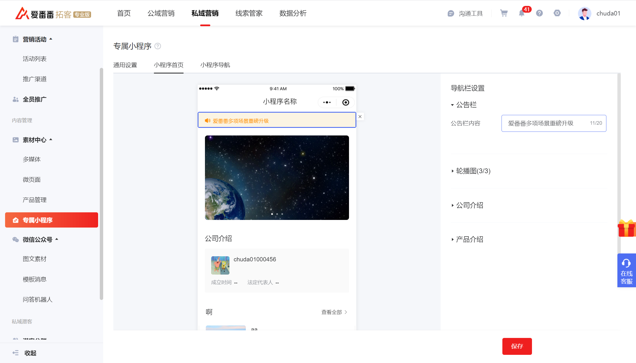
Task: Switch to 小程序首页 tab
Action: 169,65
